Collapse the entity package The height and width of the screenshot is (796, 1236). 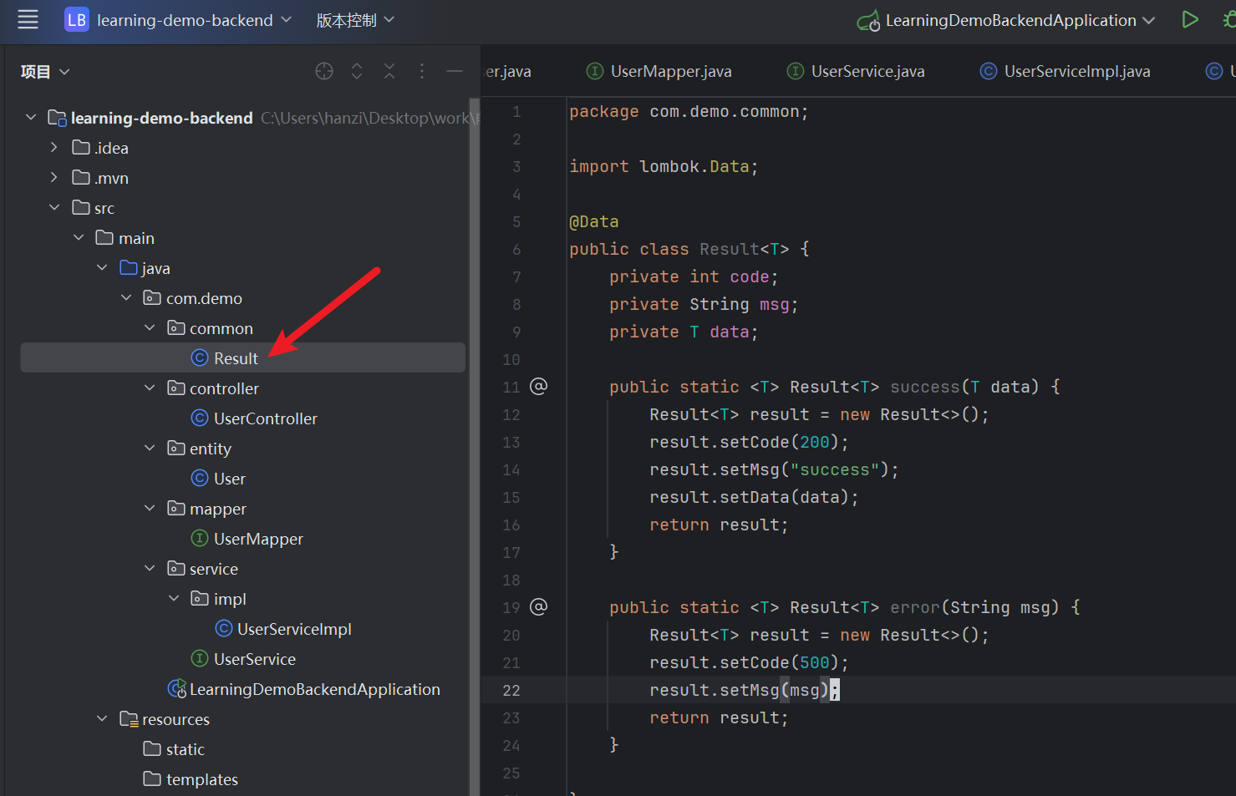point(150,449)
